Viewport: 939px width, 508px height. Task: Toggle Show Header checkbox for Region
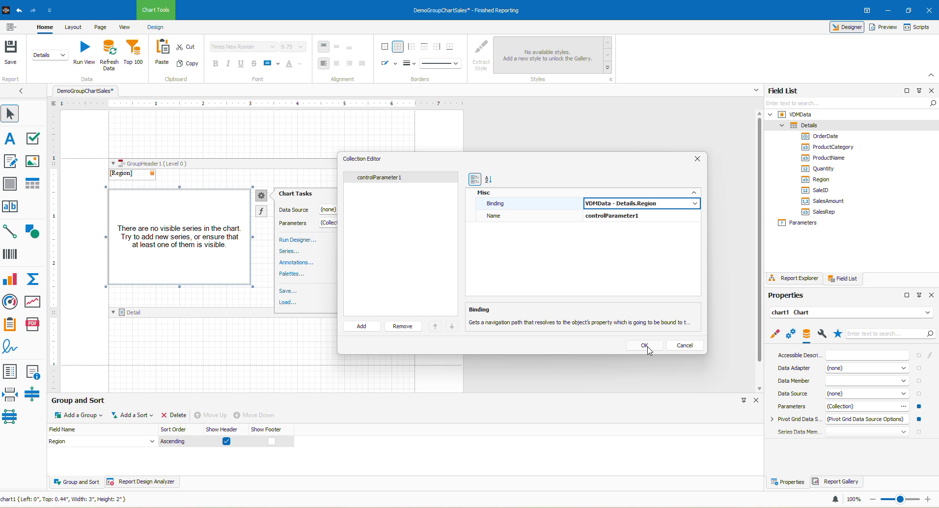coord(226,441)
